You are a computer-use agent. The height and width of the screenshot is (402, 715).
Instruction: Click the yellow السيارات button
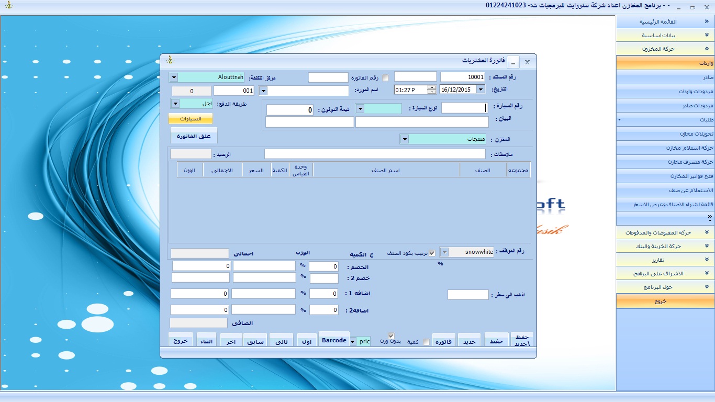tap(191, 119)
